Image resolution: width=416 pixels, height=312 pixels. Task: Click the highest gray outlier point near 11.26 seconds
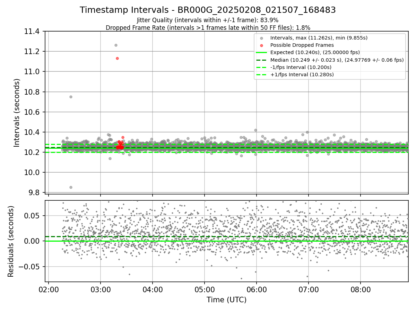[116, 45]
